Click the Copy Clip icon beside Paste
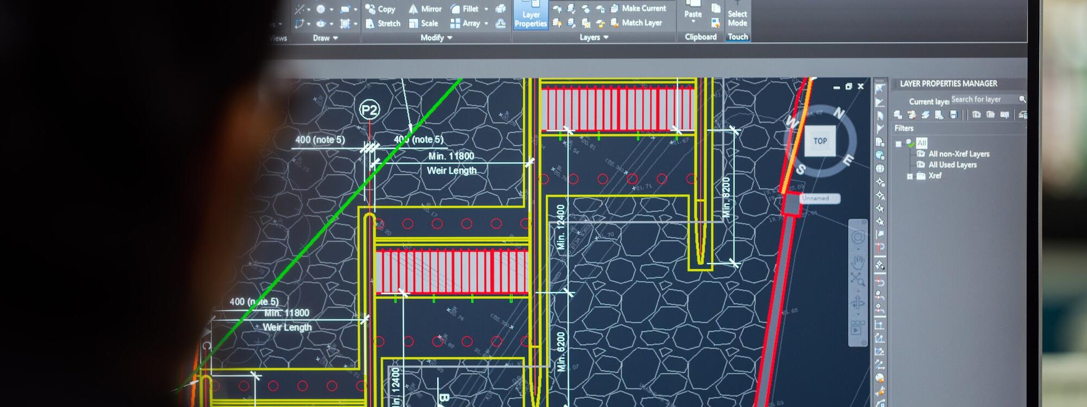 pyautogui.click(x=716, y=8)
